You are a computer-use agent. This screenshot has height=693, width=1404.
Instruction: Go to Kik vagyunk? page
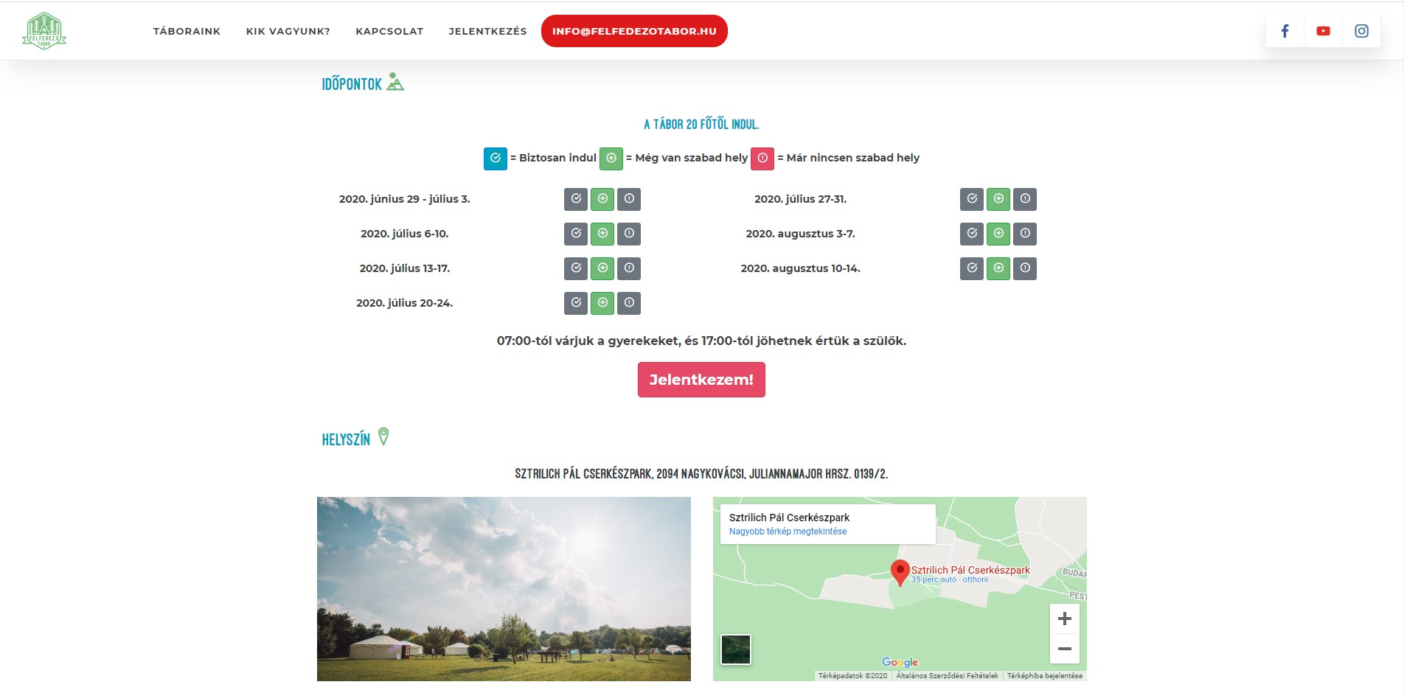click(x=288, y=31)
